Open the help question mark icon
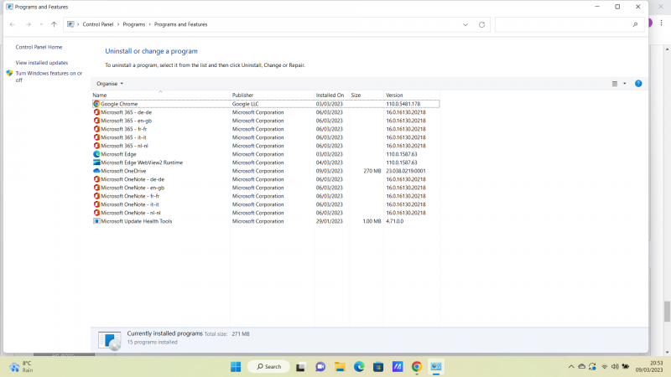This screenshot has height=377, width=671. tap(638, 83)
